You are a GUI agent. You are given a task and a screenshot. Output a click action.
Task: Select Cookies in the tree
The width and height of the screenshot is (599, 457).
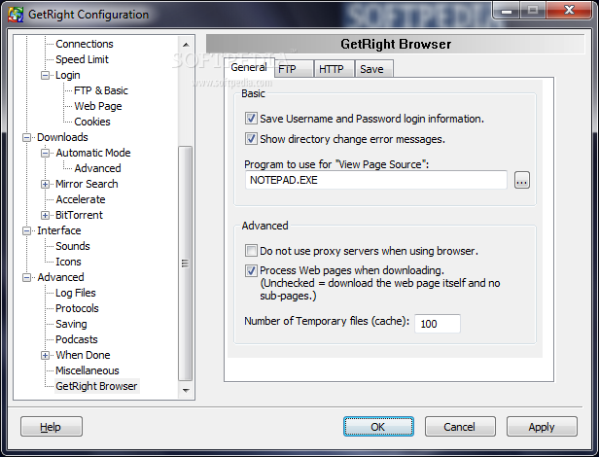tap(92, 122)
